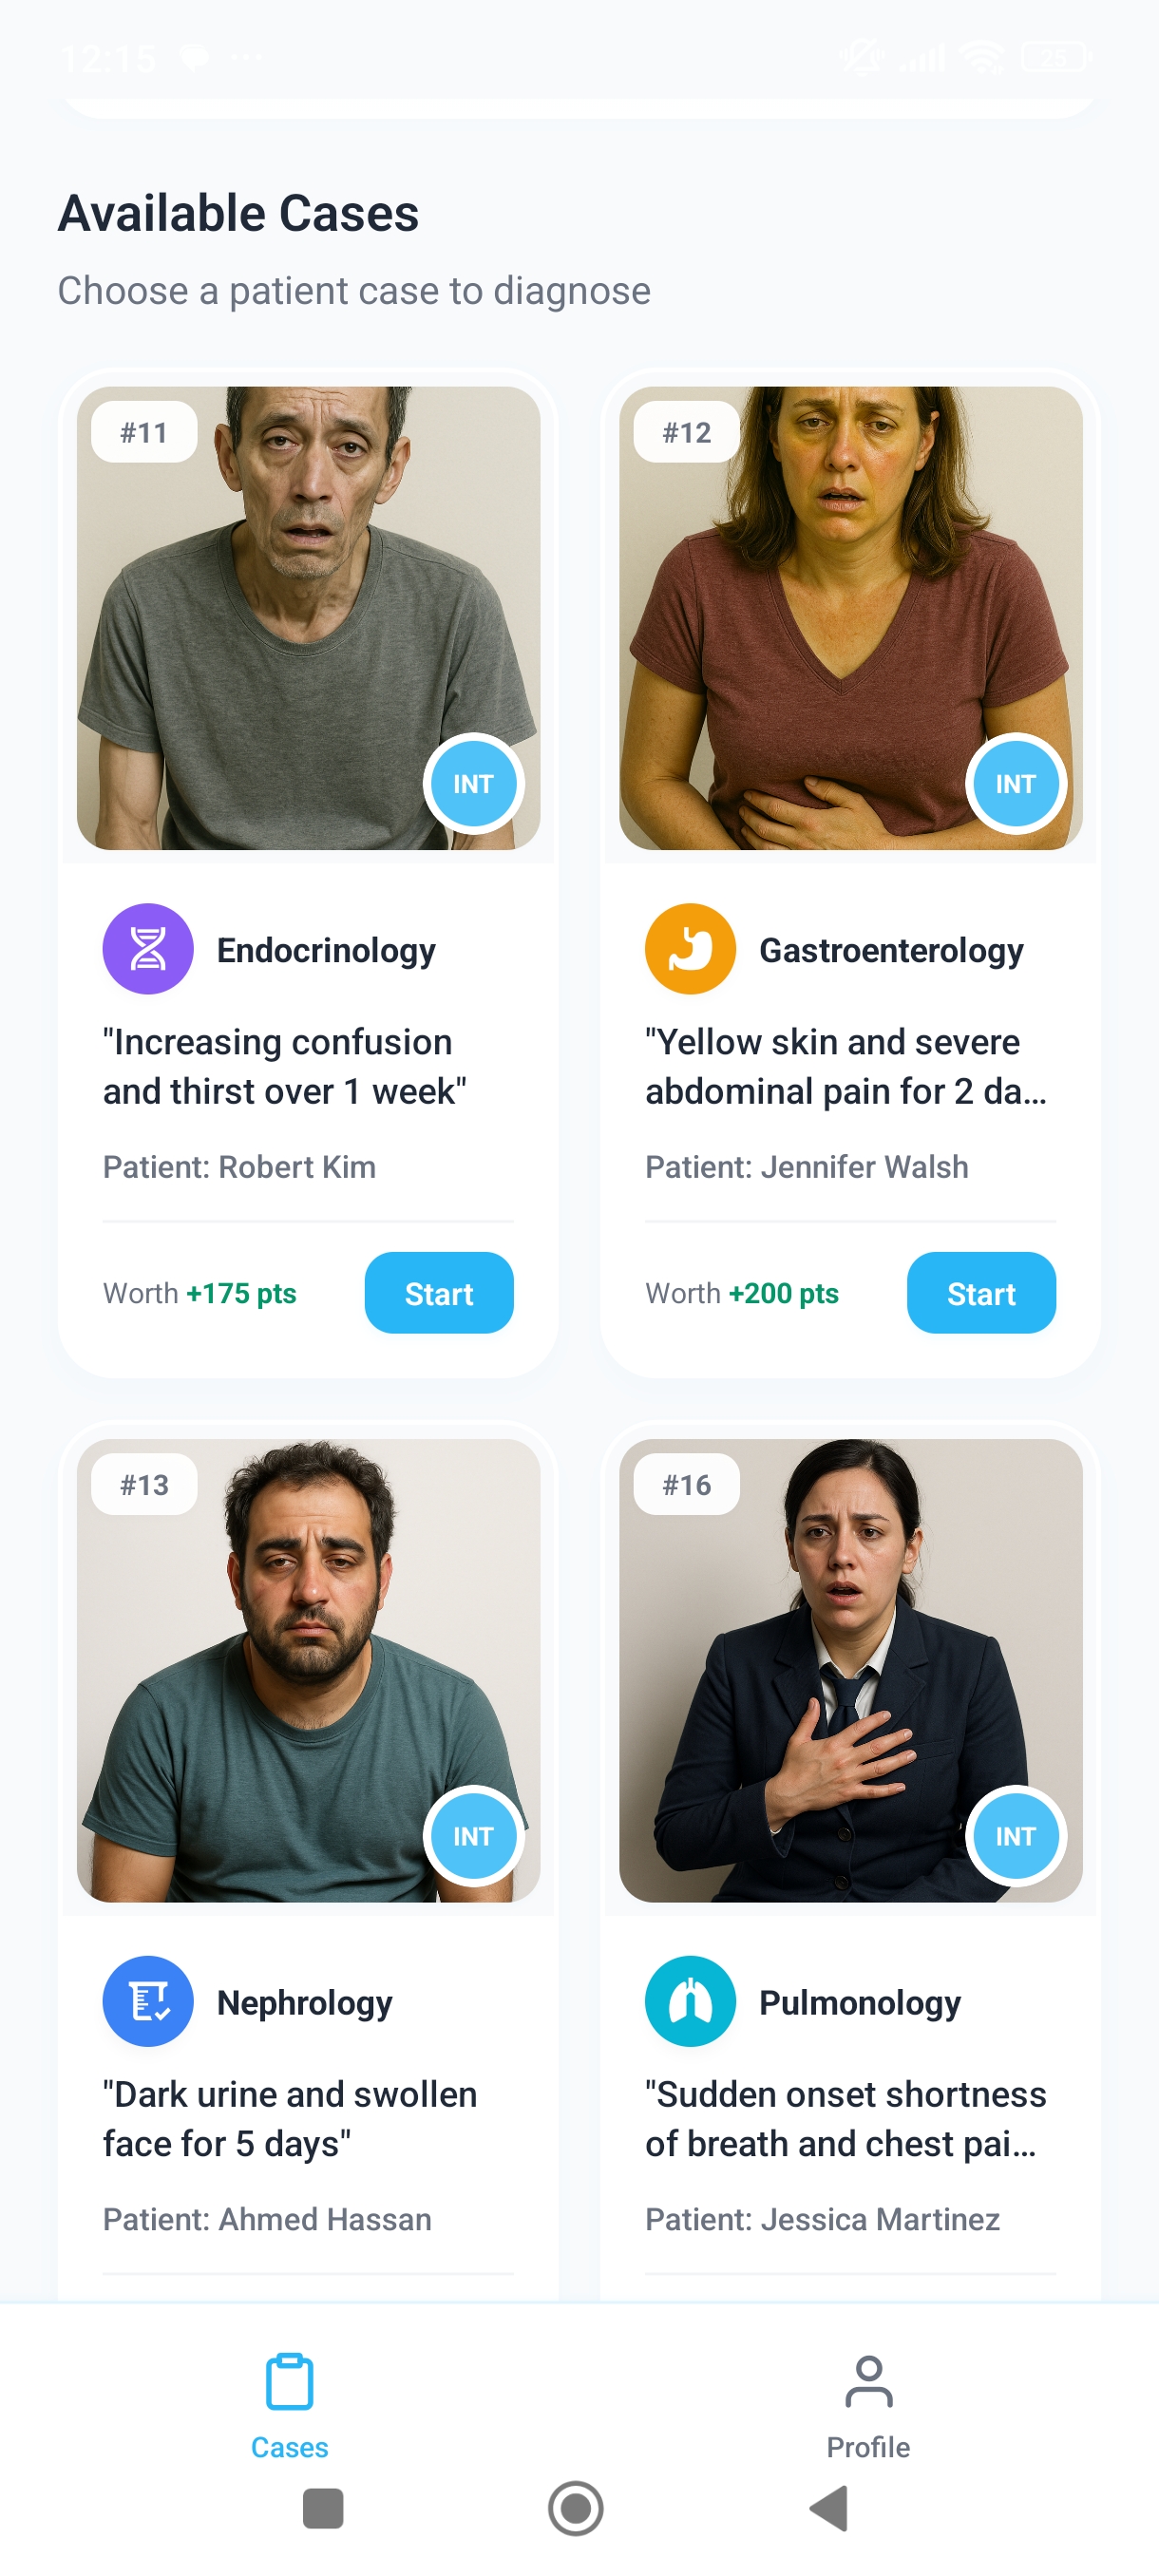
Task: Start the Robert Kim endocrinology case
Action: [x=439, y=1292]
